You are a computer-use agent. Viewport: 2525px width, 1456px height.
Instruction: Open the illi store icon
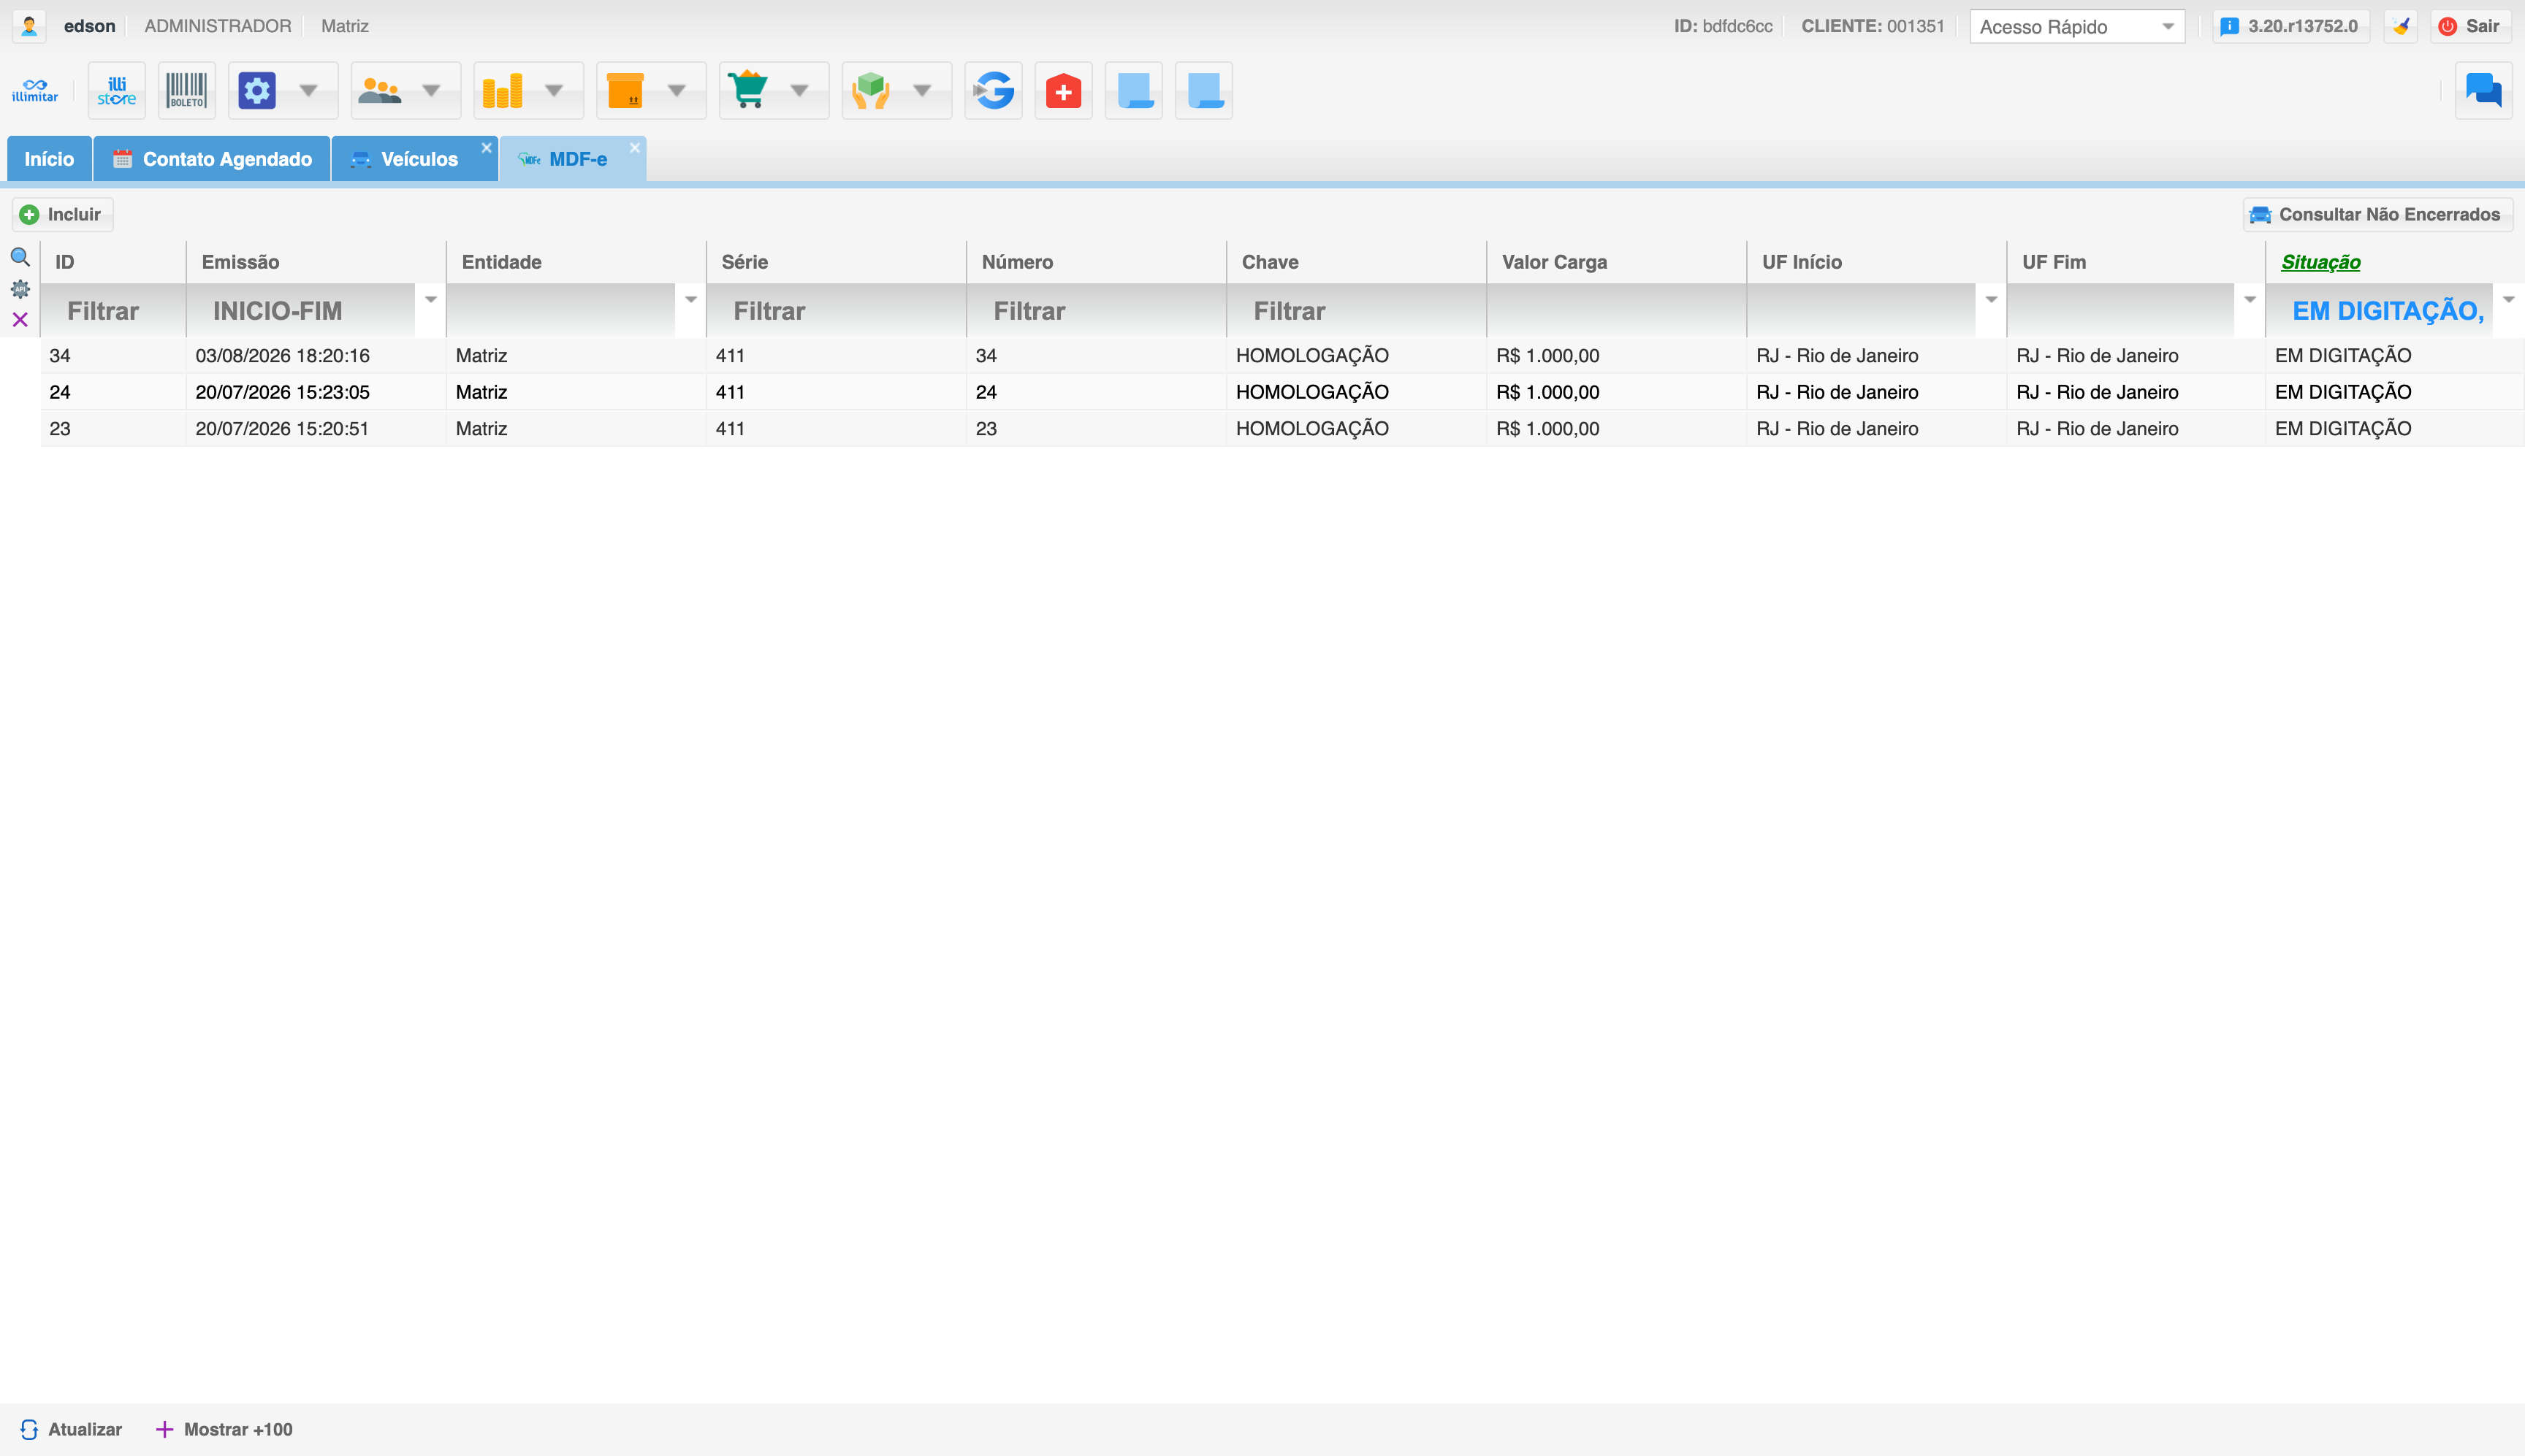[x=117, y=91]
